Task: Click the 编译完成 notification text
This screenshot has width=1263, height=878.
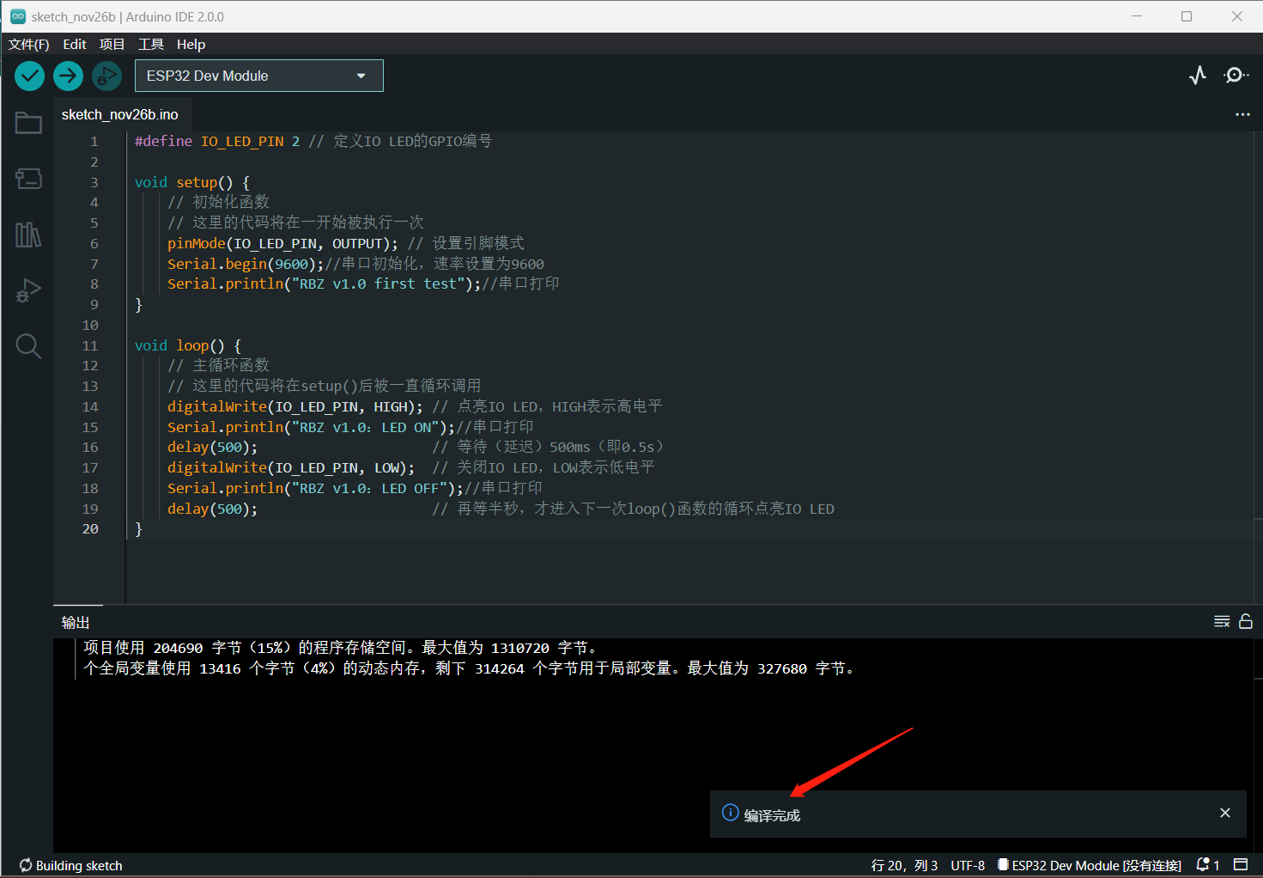Action: (772, 815)
